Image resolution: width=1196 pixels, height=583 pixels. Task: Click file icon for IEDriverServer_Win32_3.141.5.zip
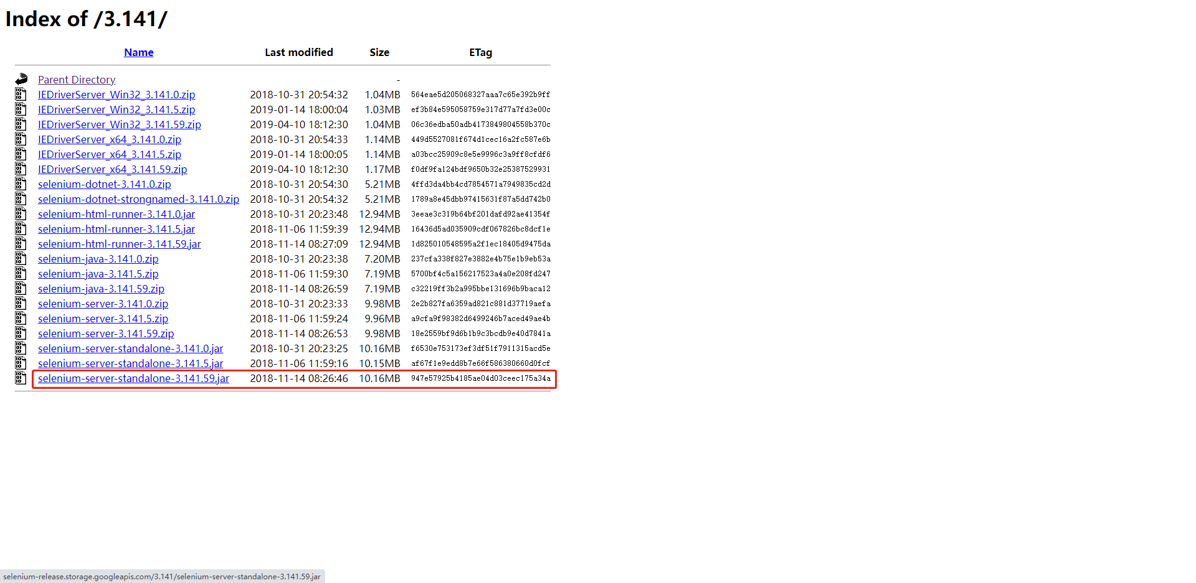[x=21, y=109]
